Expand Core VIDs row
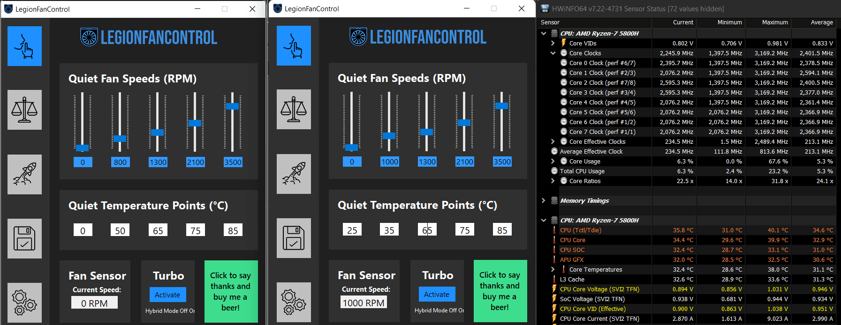This screenshot has width=841, height=325. (553, 43)
